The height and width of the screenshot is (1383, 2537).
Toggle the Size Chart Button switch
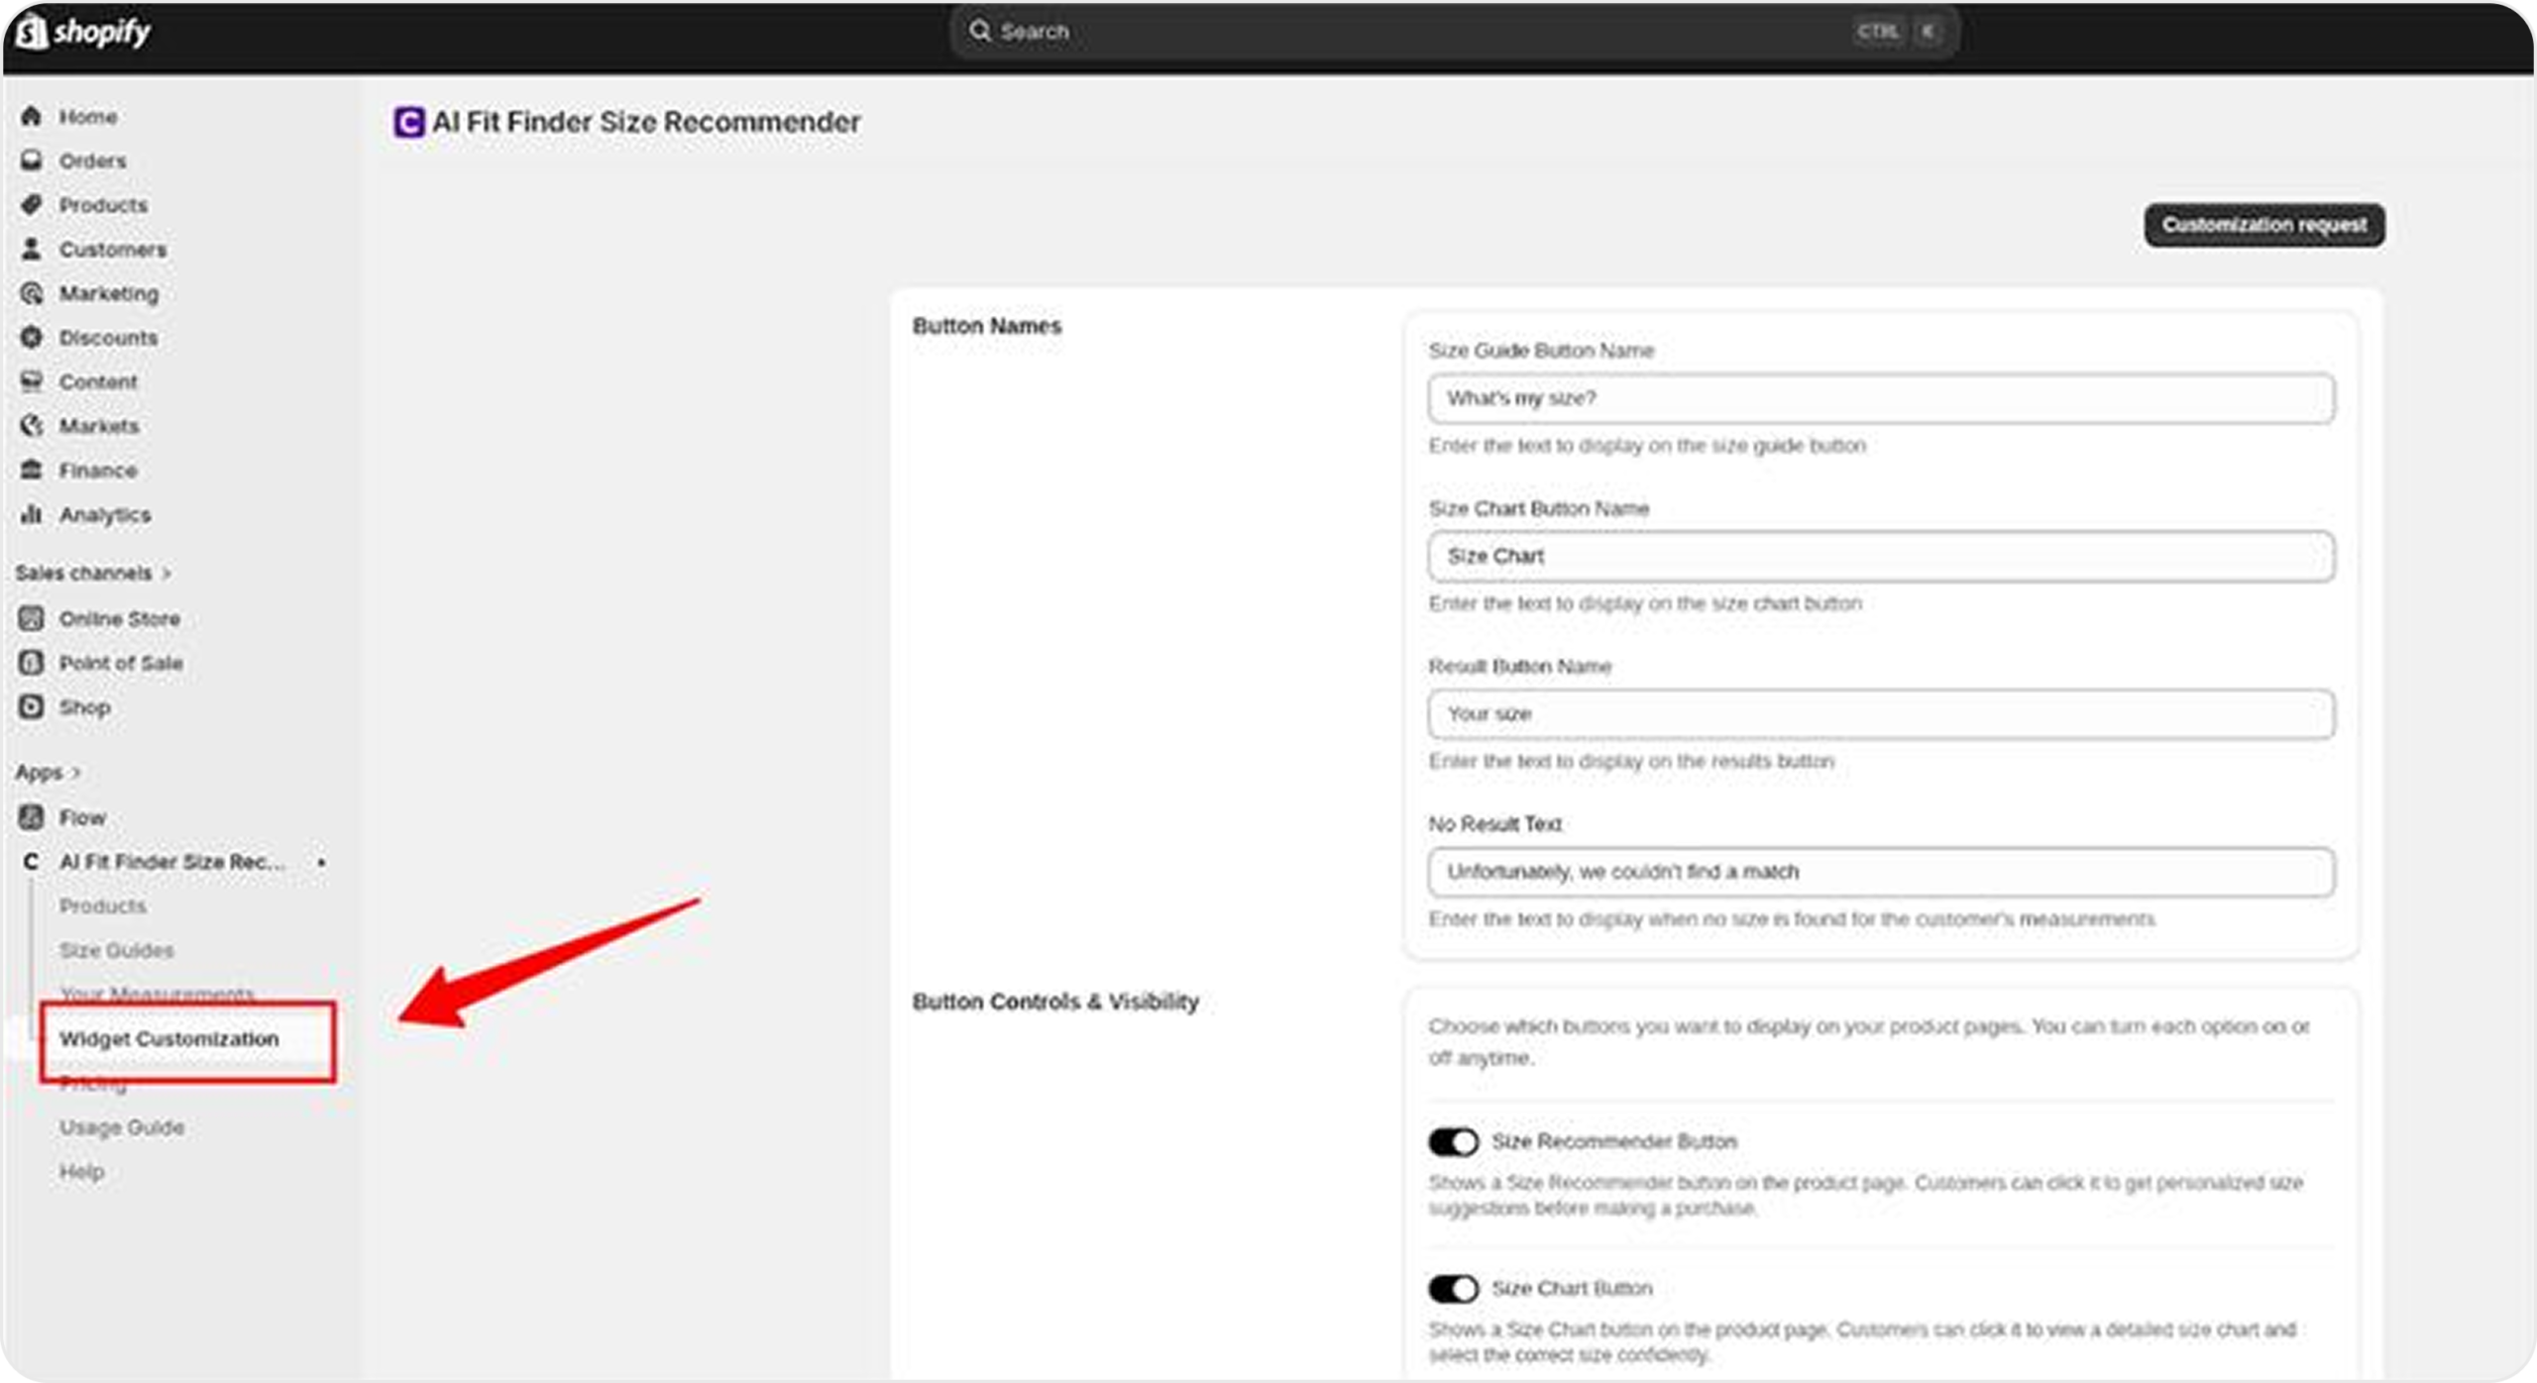[1453, 1288]
